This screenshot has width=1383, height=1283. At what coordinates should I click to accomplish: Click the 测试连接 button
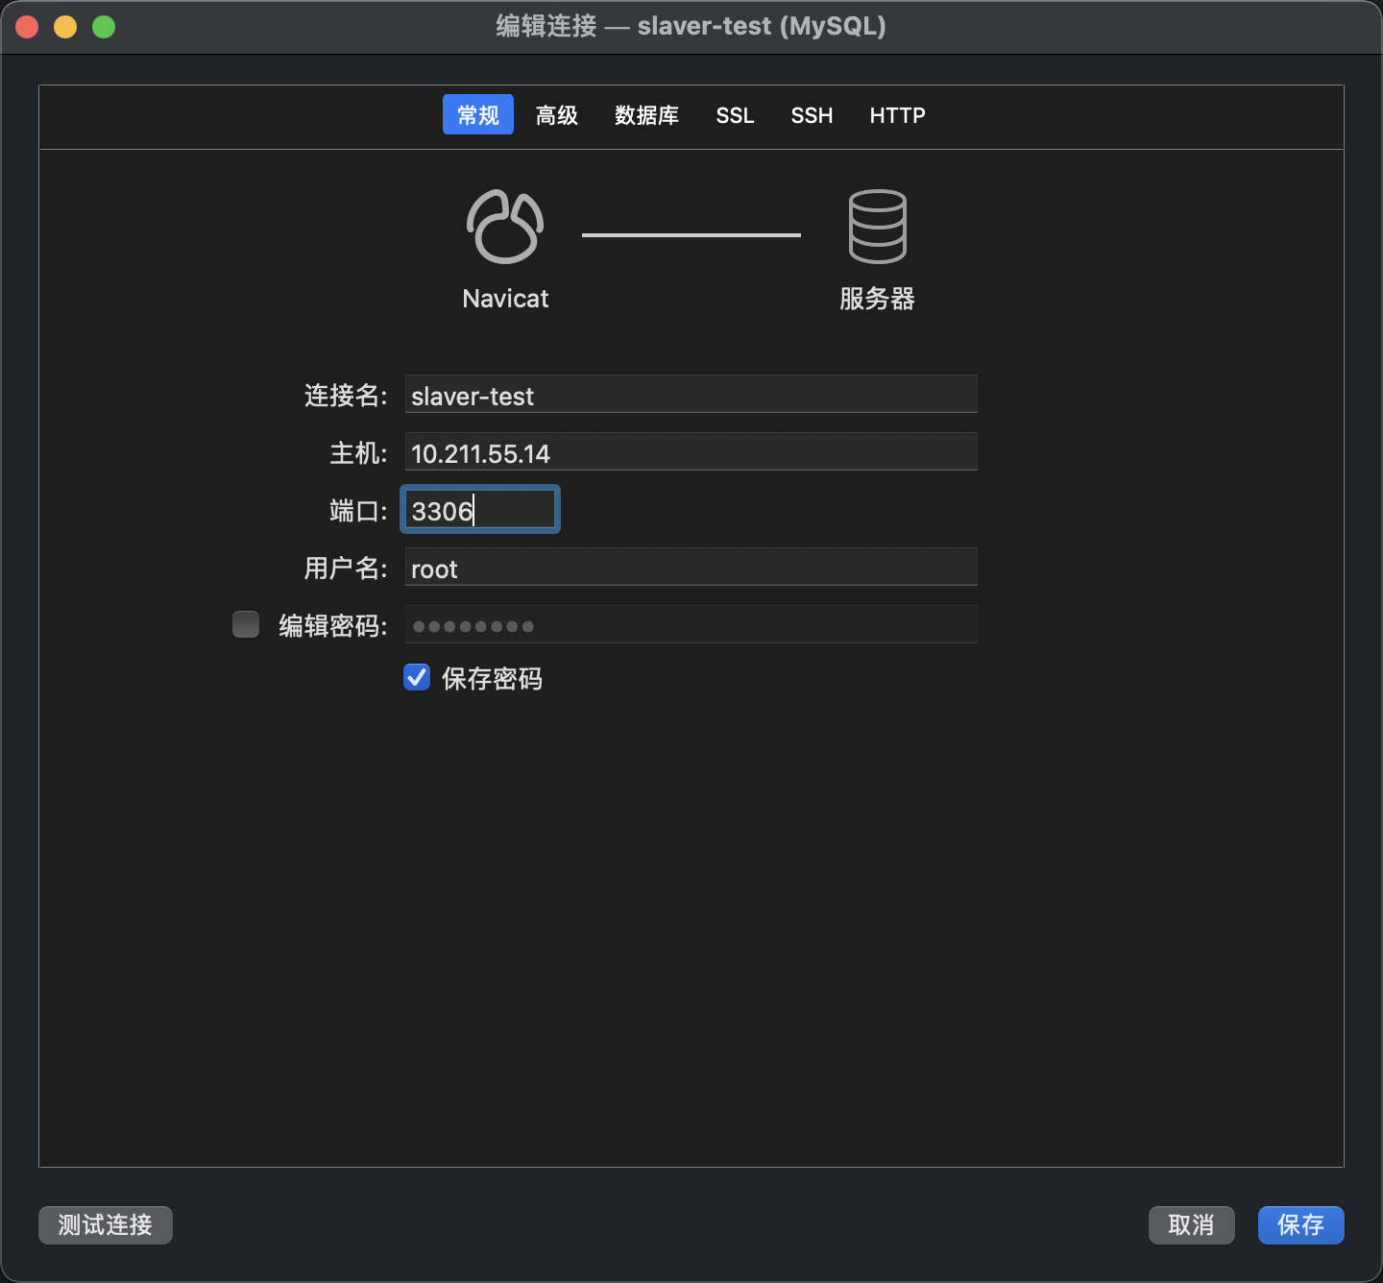106,1225
